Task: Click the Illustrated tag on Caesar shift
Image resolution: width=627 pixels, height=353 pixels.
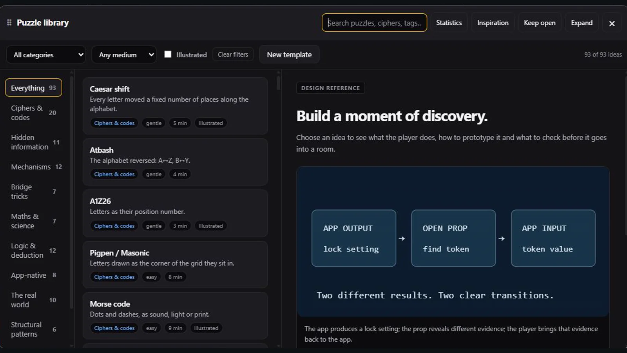Action: tap(210, 123)
